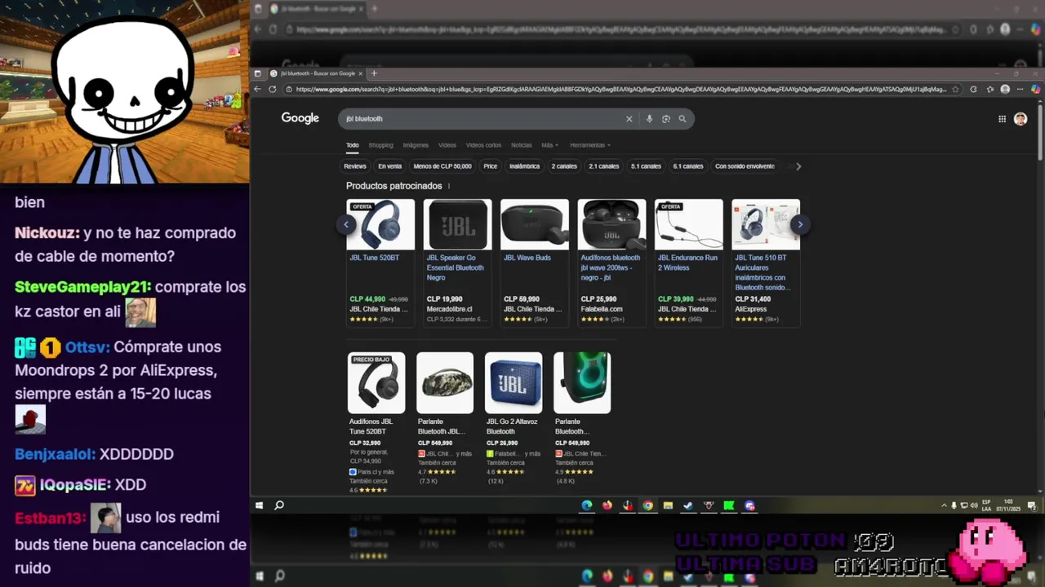Open the tab actions menu icon
The height and width of the screenshot is (587, 1045).
click(x=258, y=73)
